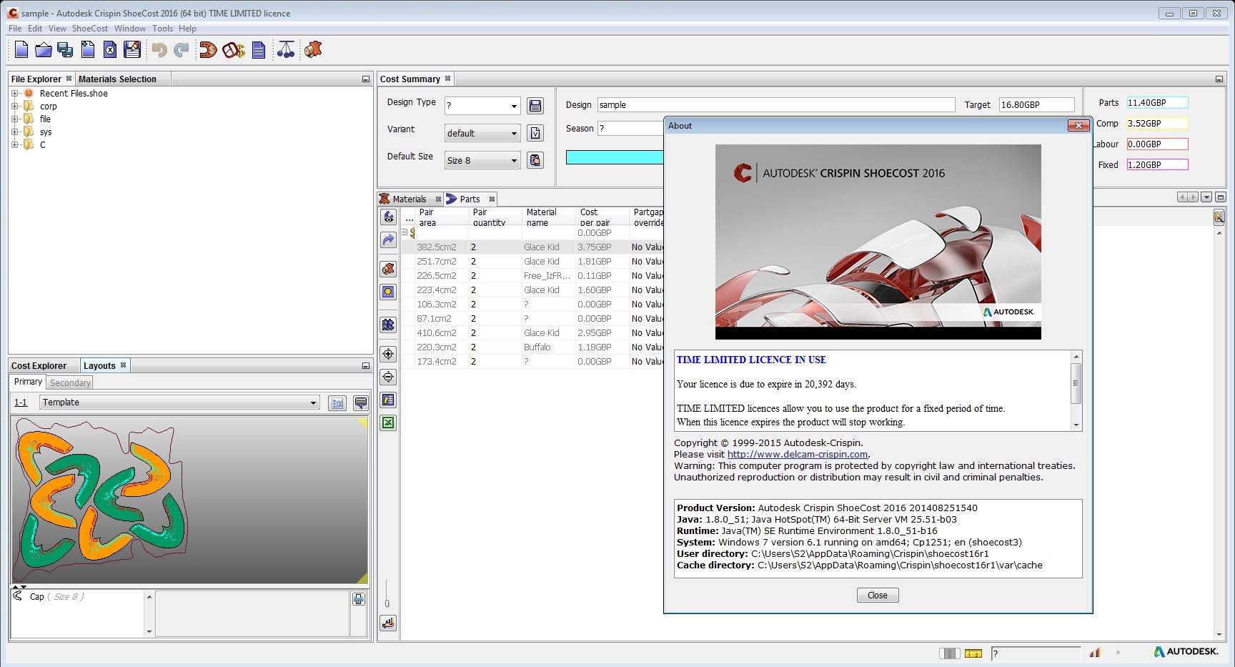Click the green Excel export icon
This screenshot has width=1235, height=667.
(388, 423)
